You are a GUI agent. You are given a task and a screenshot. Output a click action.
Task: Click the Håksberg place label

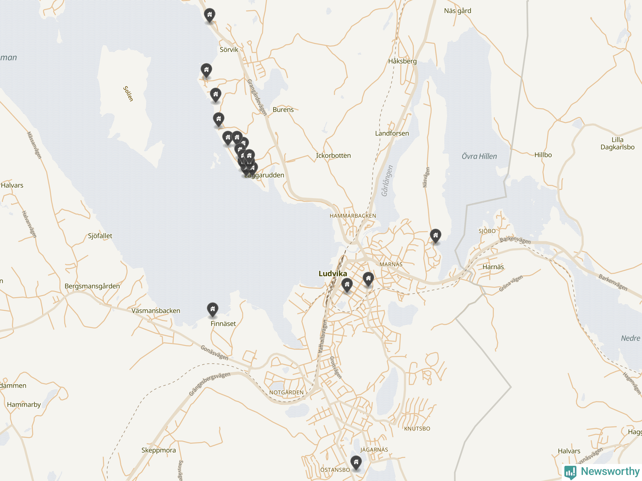coord(402,61)
